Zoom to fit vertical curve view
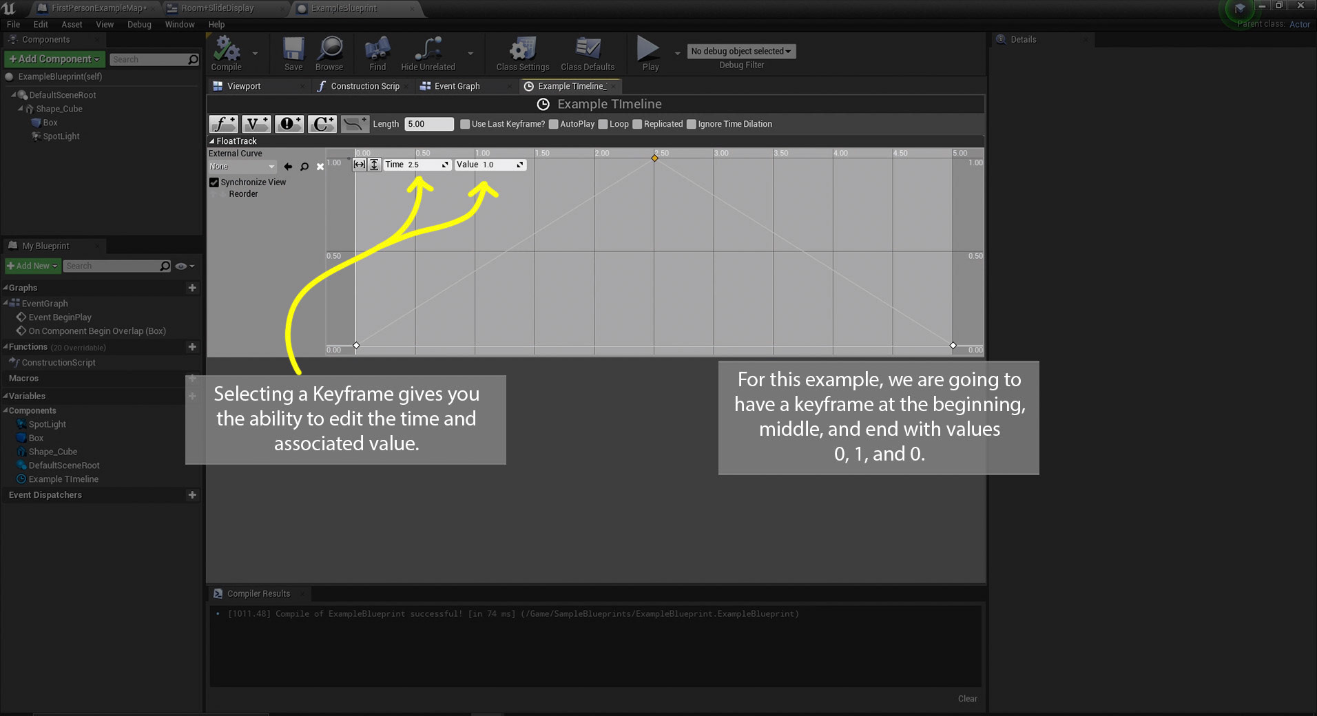1317x716 pixels. [374, 165]
